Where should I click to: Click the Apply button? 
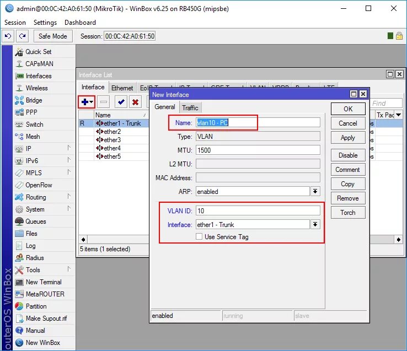tap(348, 138)
